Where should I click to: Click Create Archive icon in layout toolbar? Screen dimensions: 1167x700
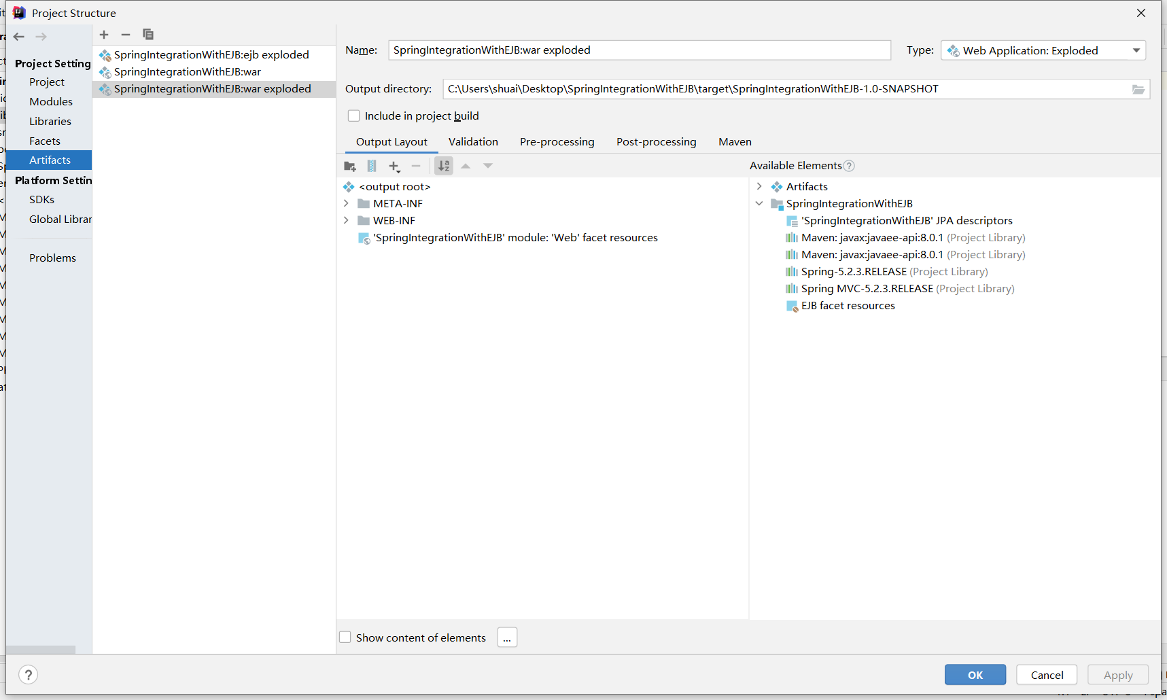point(372,166)
